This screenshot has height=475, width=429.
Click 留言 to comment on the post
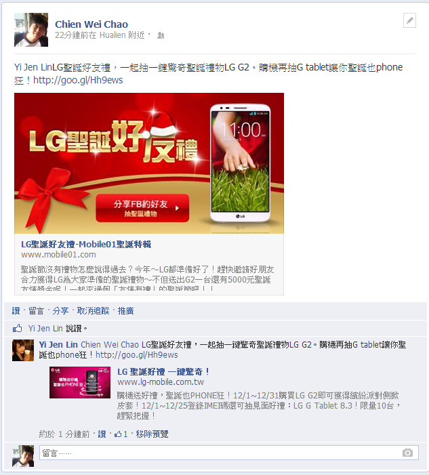point(37,311)
